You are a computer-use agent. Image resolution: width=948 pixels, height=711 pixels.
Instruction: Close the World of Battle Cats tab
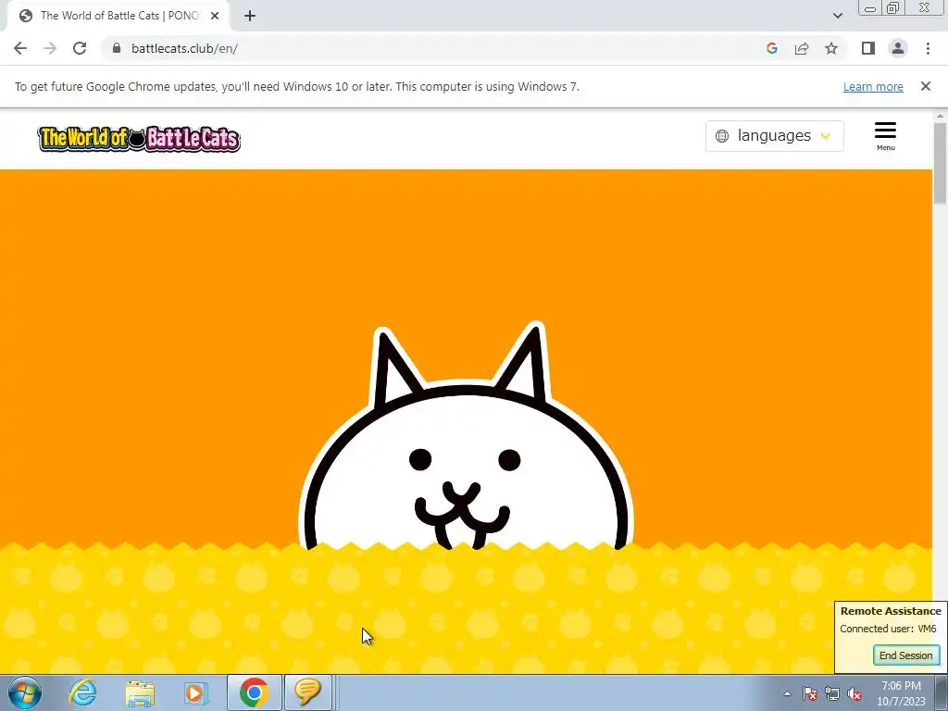tap(215, 16)
